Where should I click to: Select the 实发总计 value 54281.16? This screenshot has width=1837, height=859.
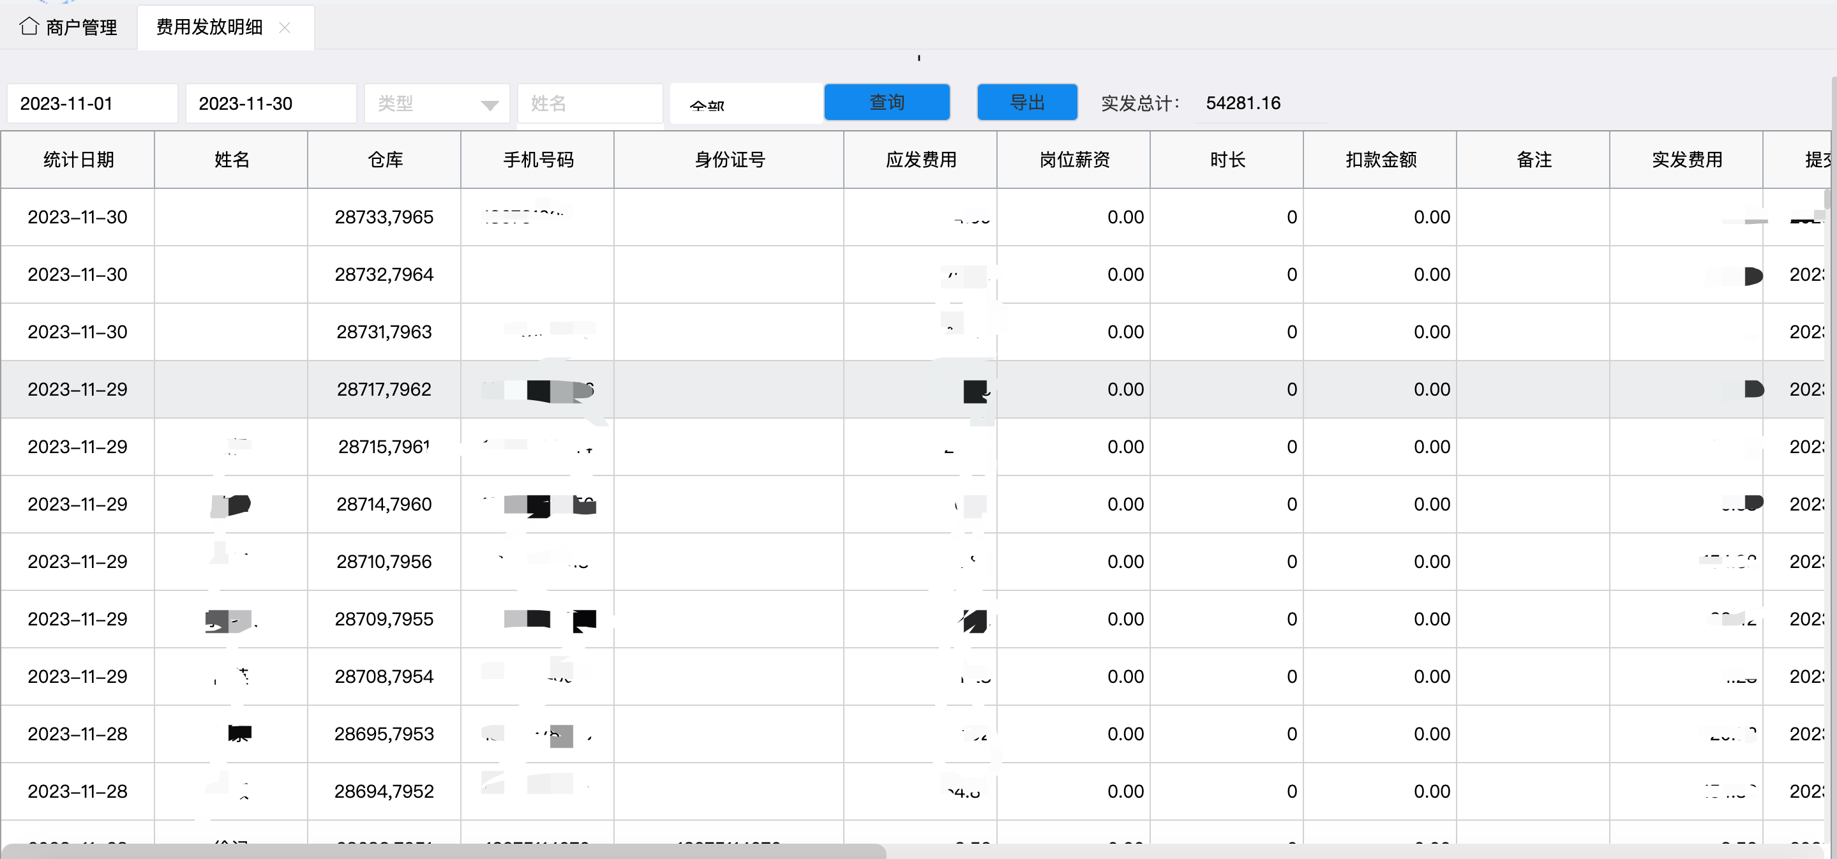1243,103
